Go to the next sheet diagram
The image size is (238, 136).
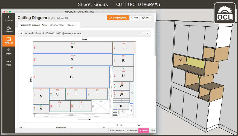[x=147, y=33]
